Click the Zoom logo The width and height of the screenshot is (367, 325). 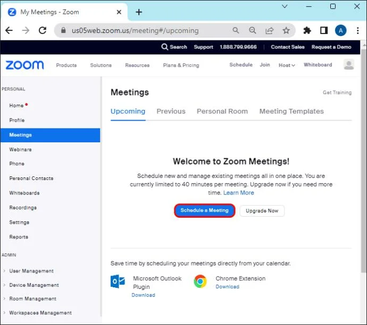click(24, 65)
